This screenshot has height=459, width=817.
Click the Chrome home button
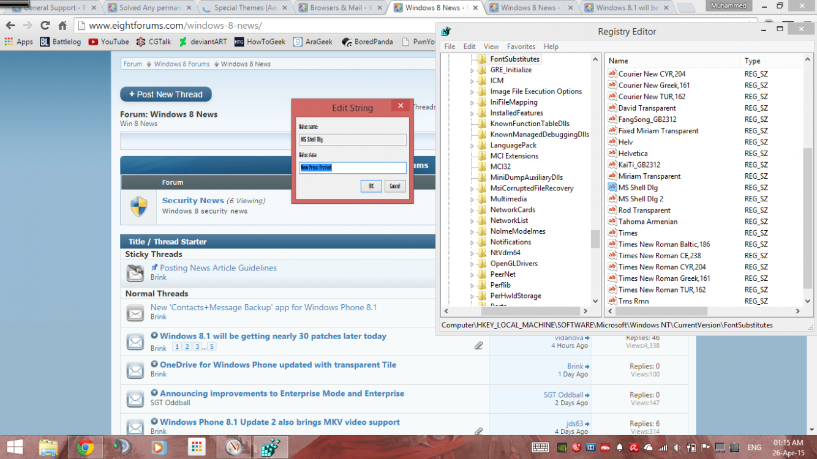[62, 26]
